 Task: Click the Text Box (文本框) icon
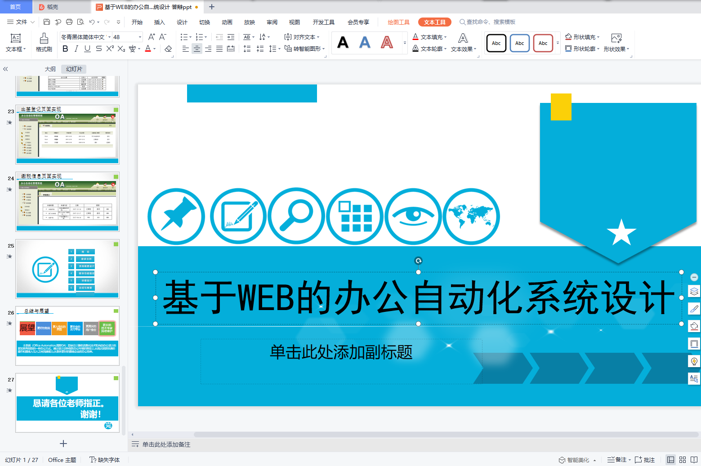(16, 38)
